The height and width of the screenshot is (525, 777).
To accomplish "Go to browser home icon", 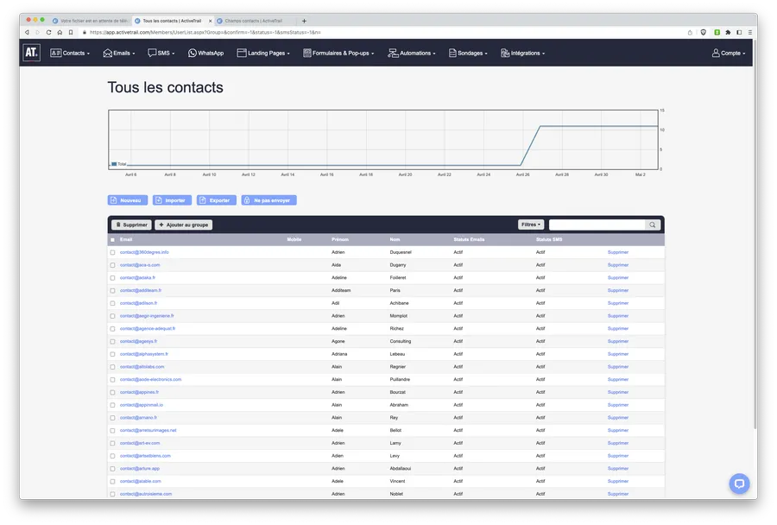I will point(60,32).
